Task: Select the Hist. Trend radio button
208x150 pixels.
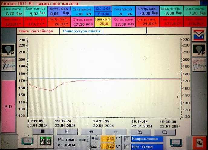Action: 127,147
